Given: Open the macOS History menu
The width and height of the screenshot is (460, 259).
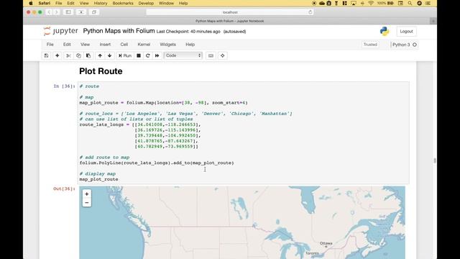Looking at the screenshot, I should click(101, 3).
